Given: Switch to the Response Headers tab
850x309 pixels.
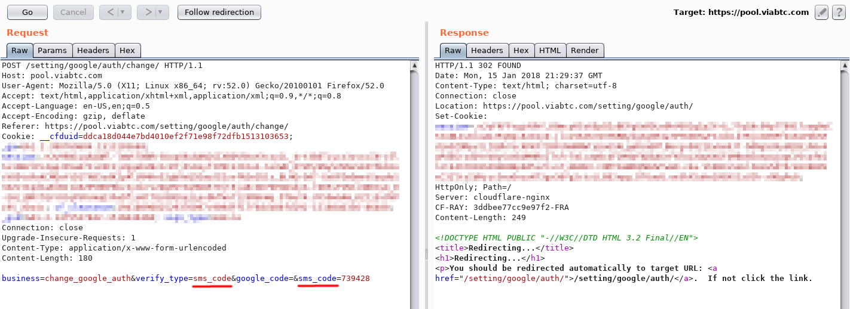Looking at the screenshot, I should (x=487, y=51).
